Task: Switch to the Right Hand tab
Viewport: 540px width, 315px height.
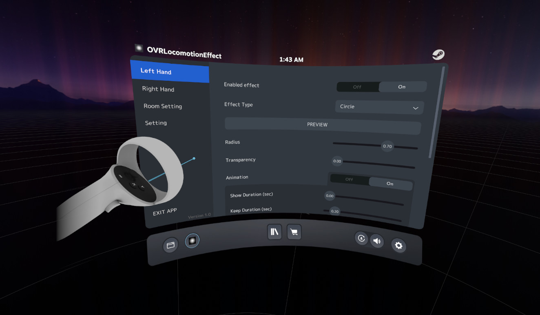Action: [x=158, y=89]
